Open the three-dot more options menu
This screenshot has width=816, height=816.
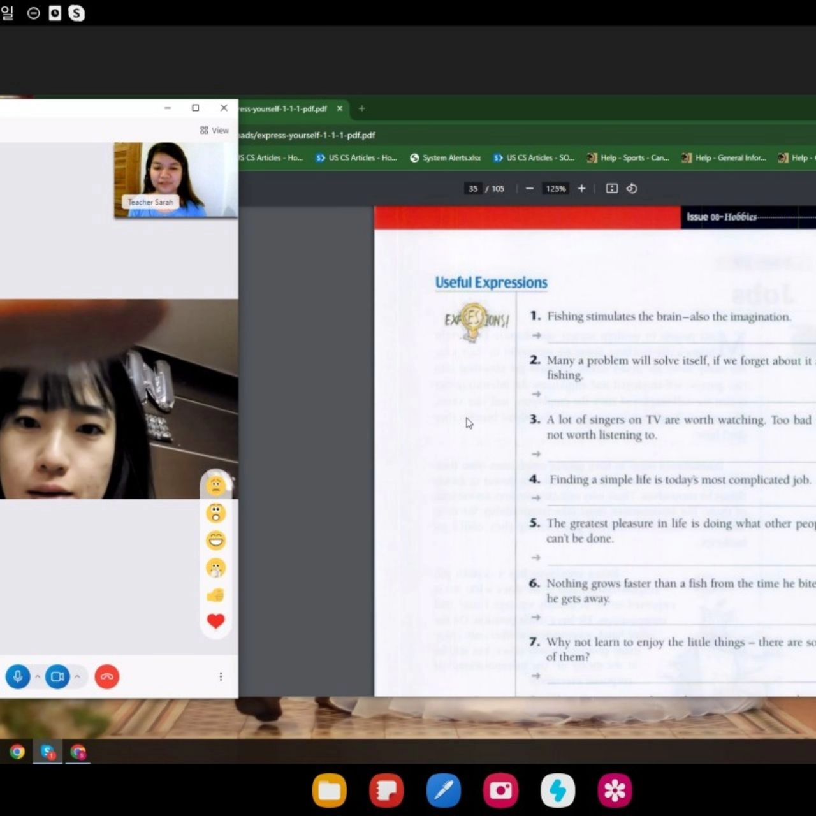[221, 676]
